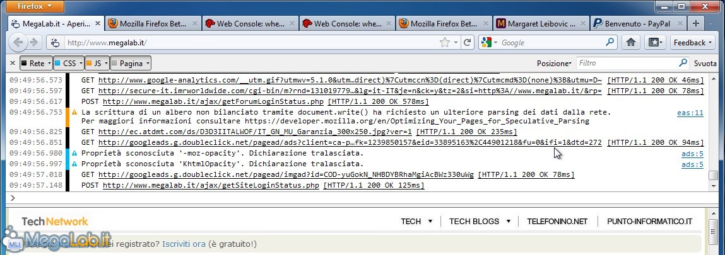Viewport: 725px width, 255px height.
Task: Open the ec.atdmt.com Garanzia image request link
Action: (255, 132)
